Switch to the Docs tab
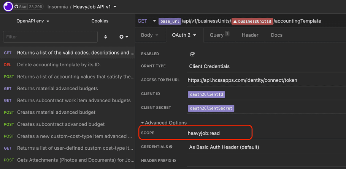346x169 pixels. point(276,35)
